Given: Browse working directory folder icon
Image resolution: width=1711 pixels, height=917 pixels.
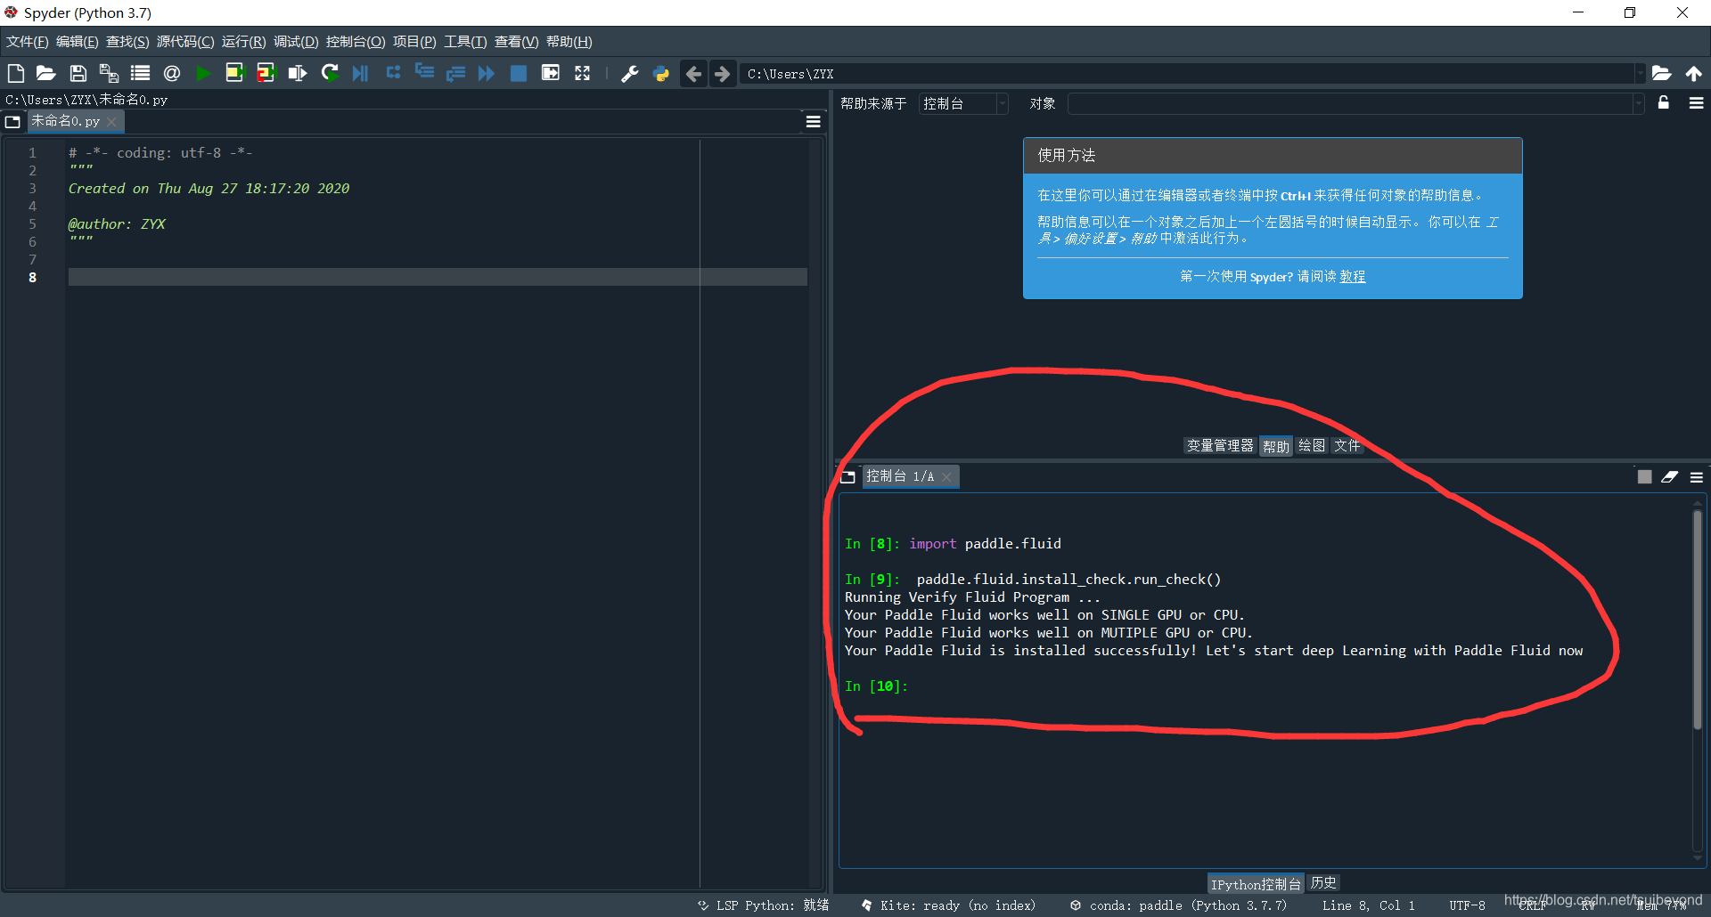Looking at the screenshot, I should (1661, 74).
